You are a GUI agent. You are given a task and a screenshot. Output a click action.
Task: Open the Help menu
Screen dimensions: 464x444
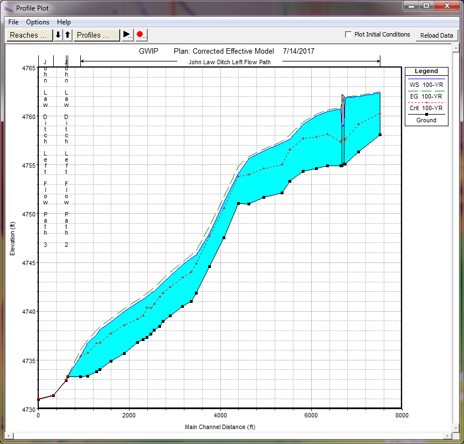tap(64, 22)
